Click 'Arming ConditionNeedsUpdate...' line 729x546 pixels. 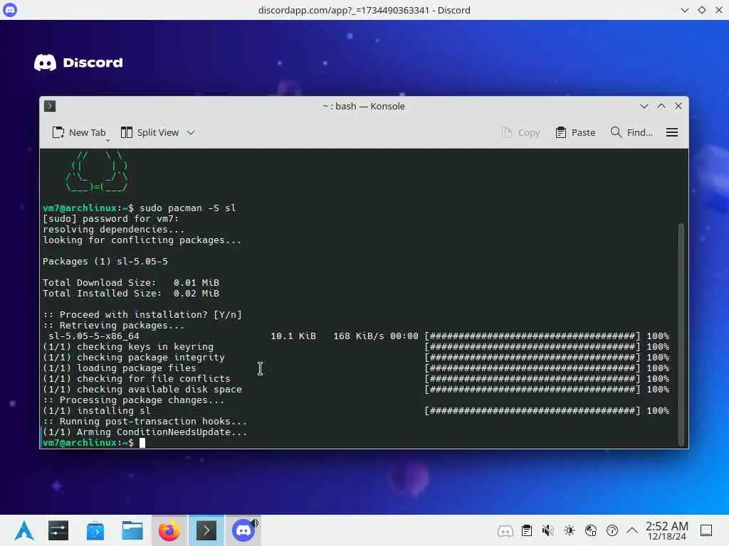click(145, 432)
